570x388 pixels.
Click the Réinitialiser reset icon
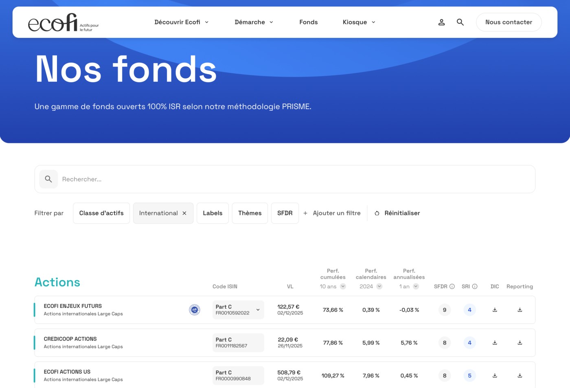pos(377,213)
